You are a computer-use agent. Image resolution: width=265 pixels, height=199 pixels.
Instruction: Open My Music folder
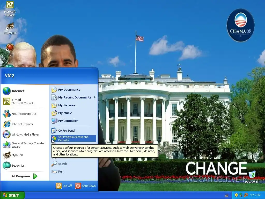coord(74,113)
